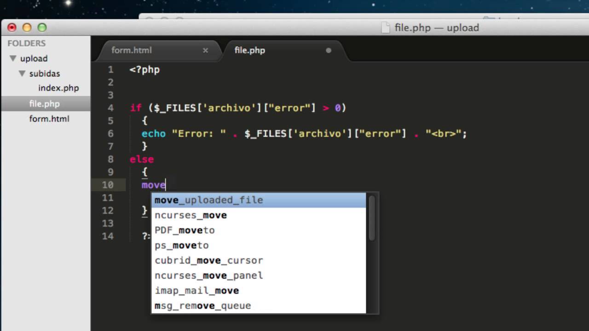Place cursor on the <?php line
Image resolution: width=589 pixels, height=331 pixels.
click(x=144, y=70)
